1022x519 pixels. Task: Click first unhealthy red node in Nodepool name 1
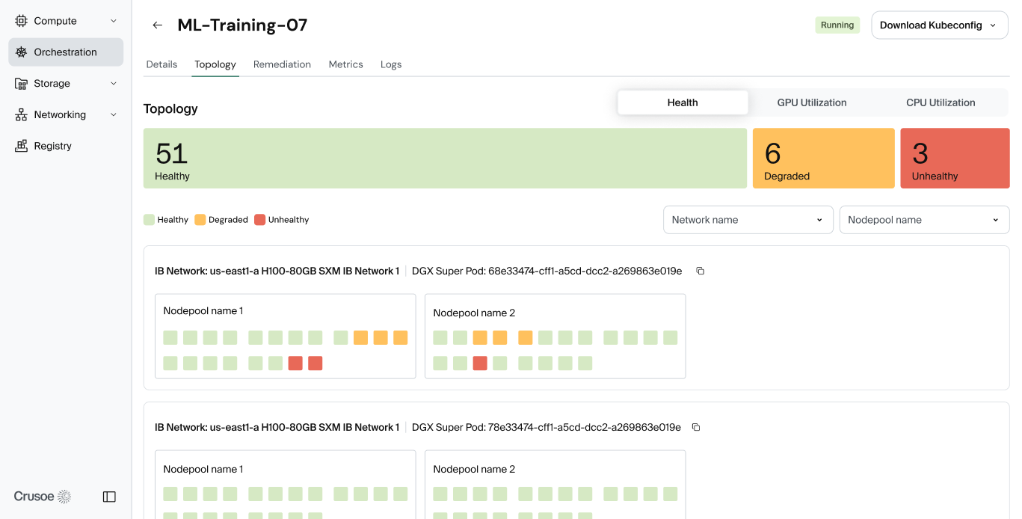[295, 363]
